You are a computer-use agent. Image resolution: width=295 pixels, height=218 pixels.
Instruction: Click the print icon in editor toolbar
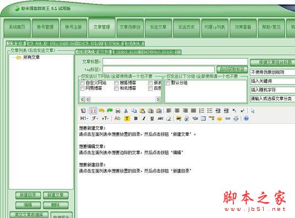click(118, 110)
